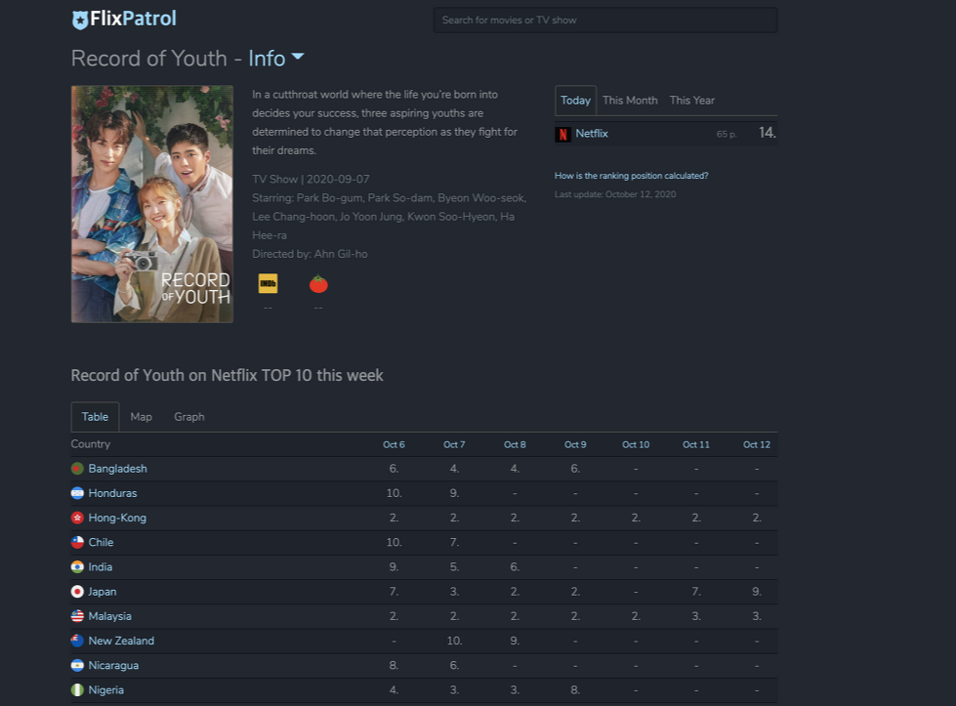Click the 14. rank value for Netflix
The image size is (956, 706).
(767, 133)
